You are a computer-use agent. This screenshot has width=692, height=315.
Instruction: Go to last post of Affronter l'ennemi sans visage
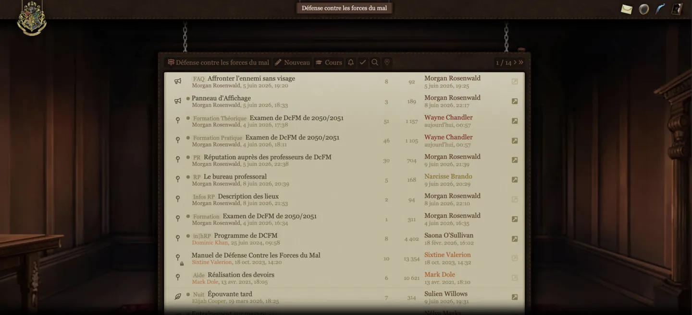pyautogui.click(x=515, y=82)
